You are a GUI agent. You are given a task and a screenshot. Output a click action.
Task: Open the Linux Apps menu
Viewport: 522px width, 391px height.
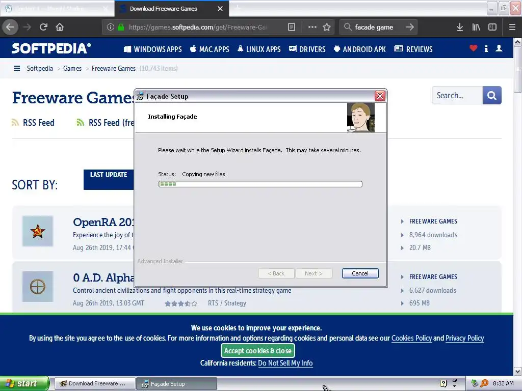point(259,49)
